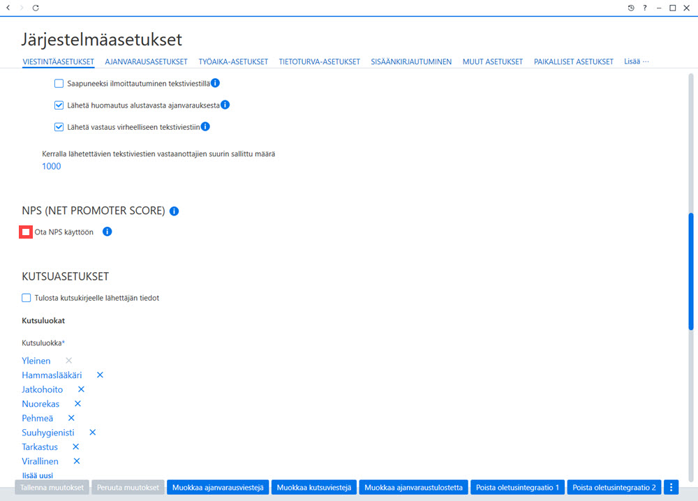698x501 pixels.
Task: Open help question mark icon
Action: 644,8
